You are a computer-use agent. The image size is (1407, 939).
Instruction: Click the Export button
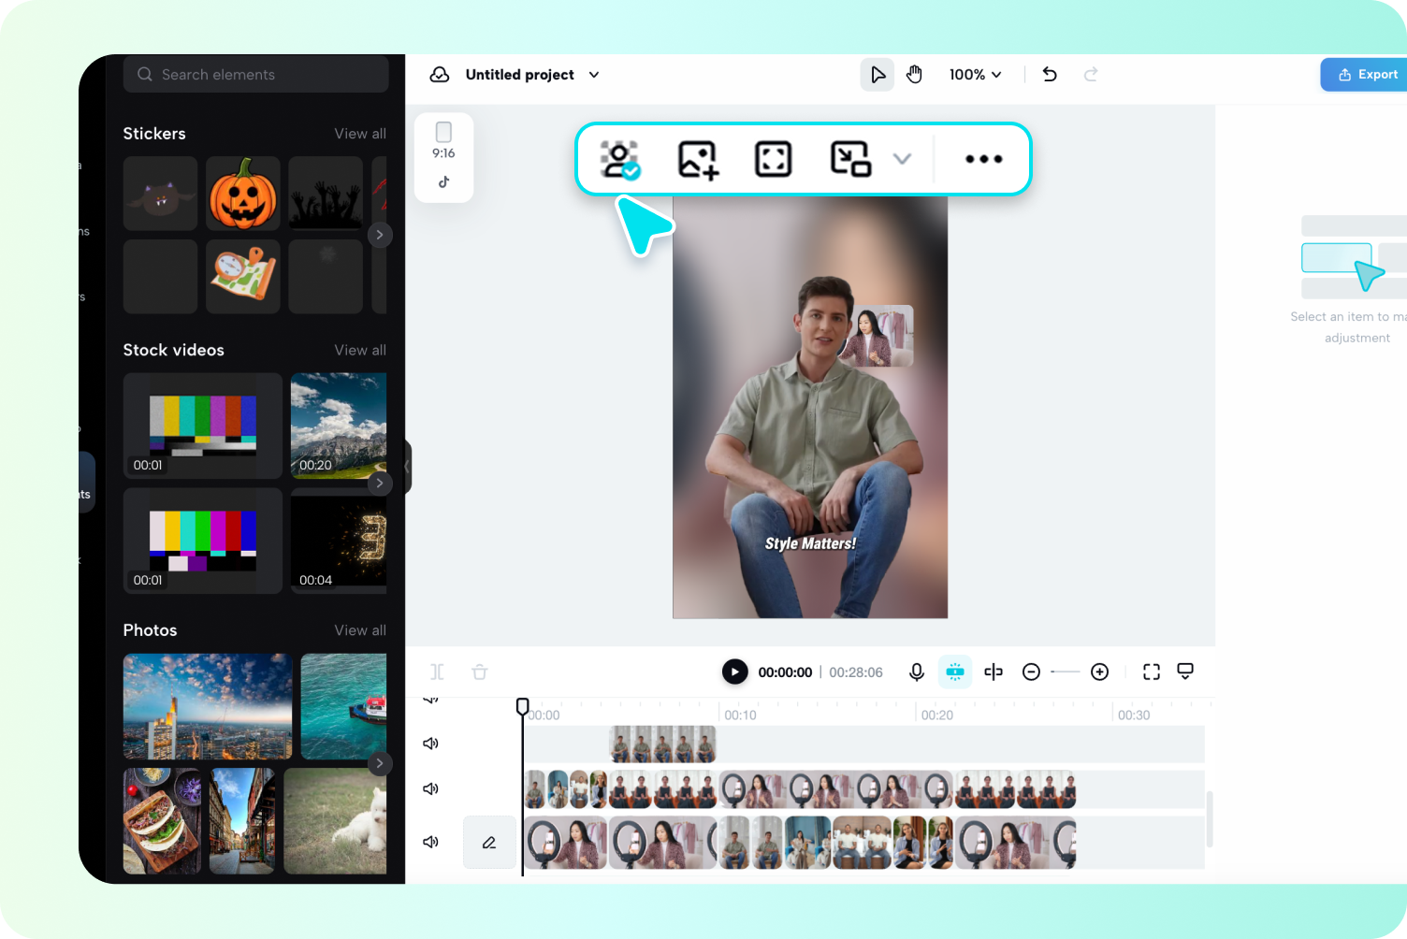pyautogui.click(x=1369, y=74)
